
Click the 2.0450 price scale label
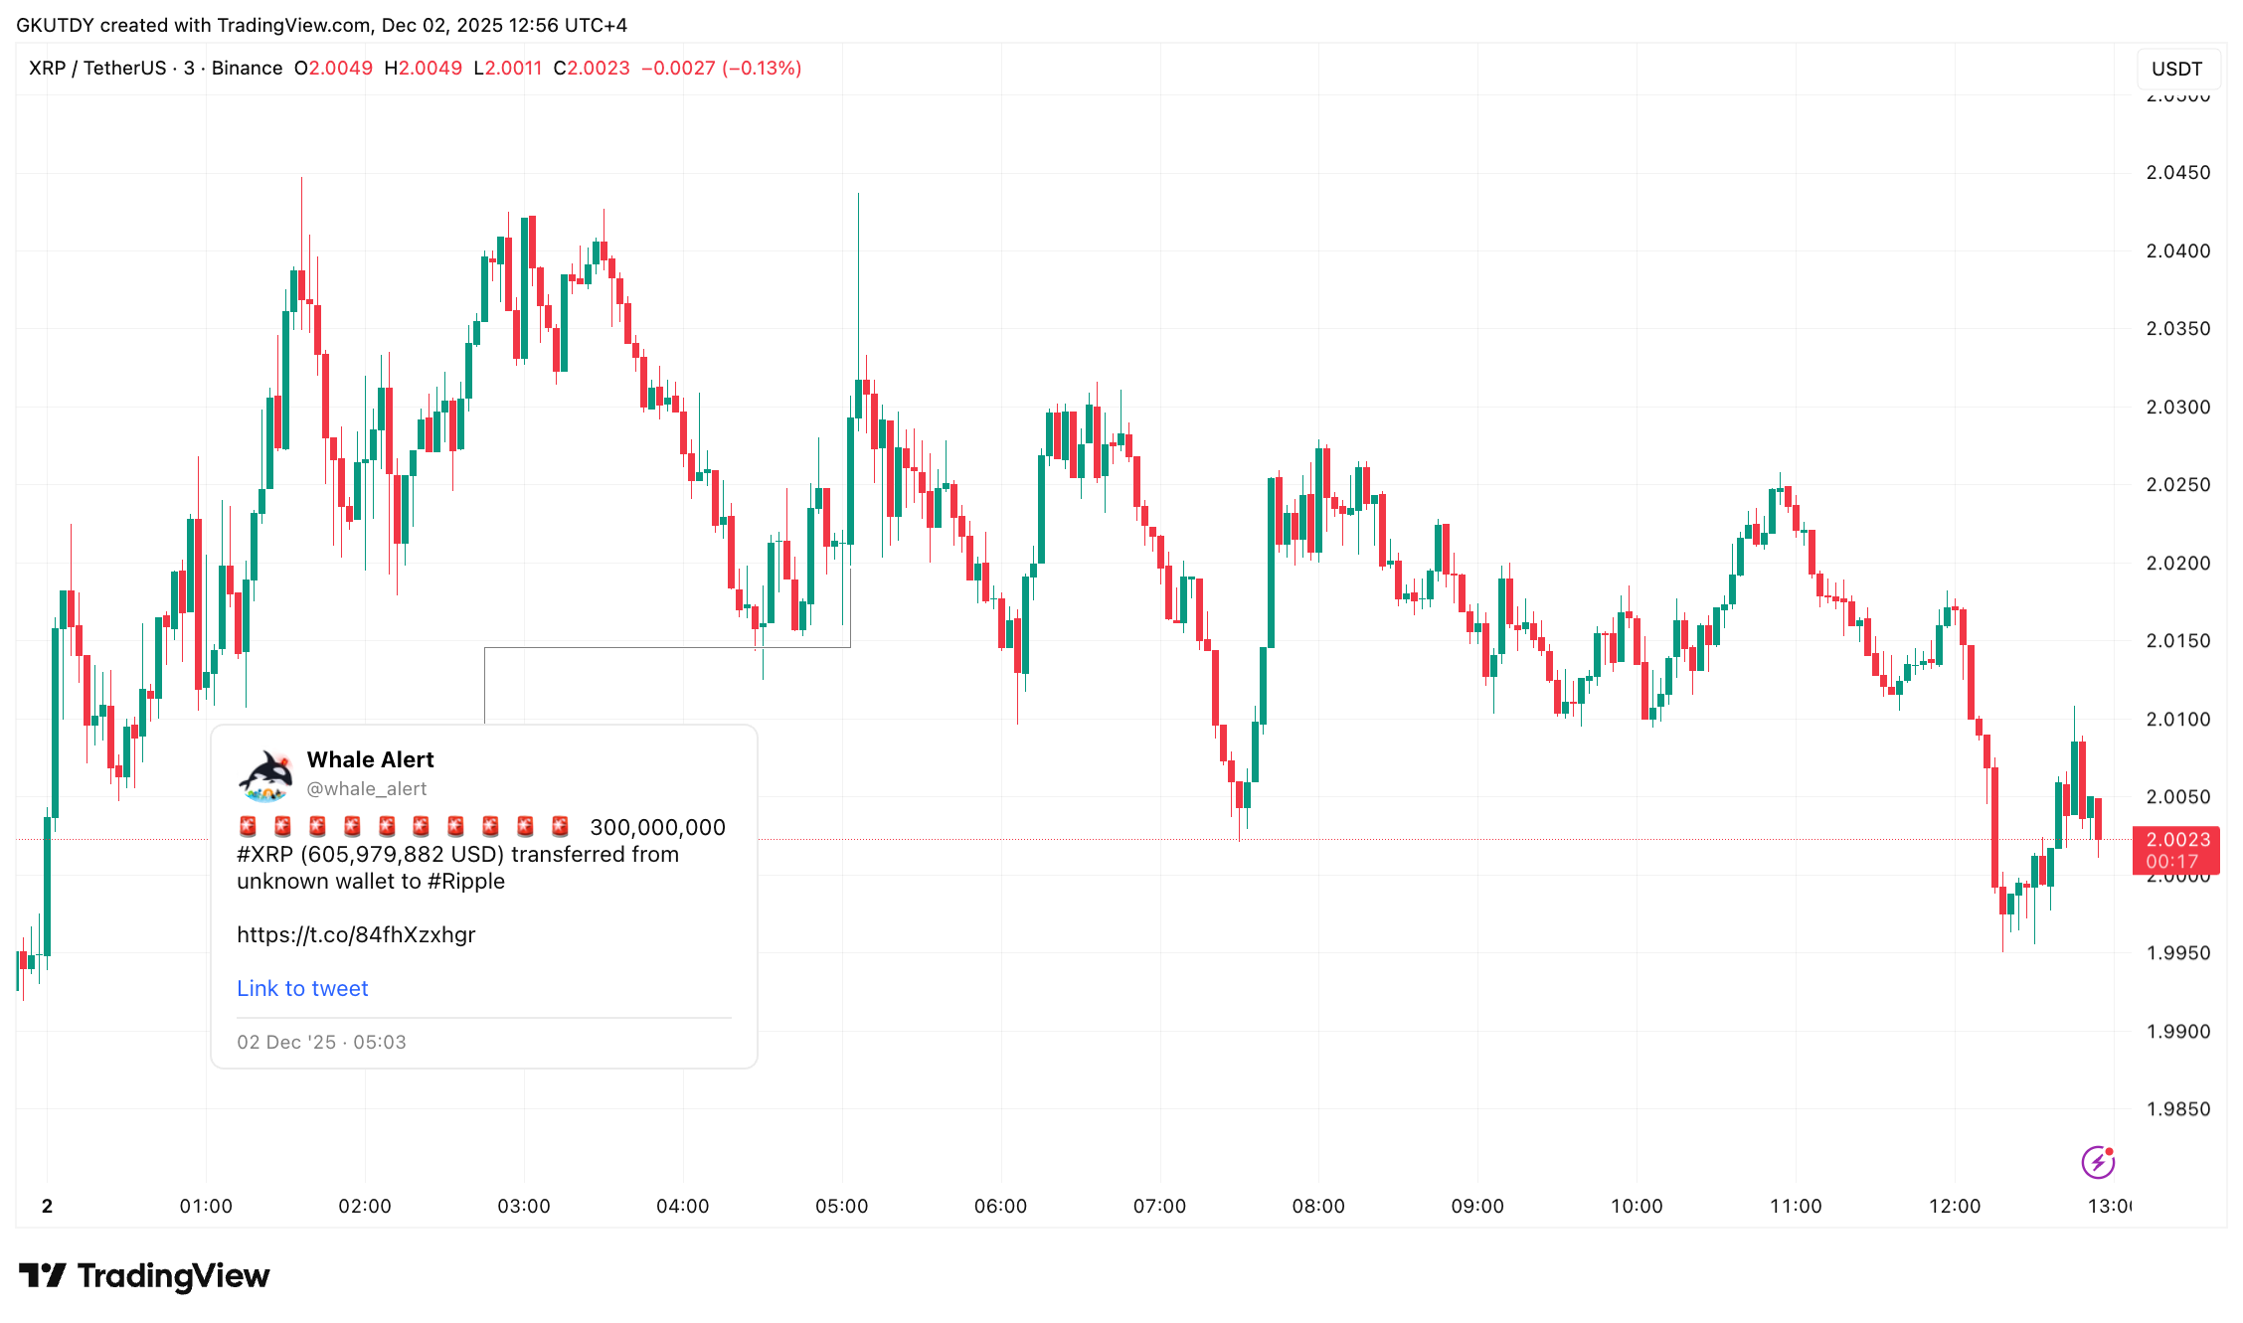[x=2177, y=173]
